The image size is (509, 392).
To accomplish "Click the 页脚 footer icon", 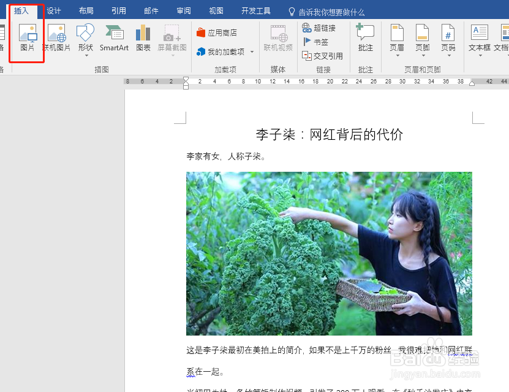I will click(x=422, y=33).
